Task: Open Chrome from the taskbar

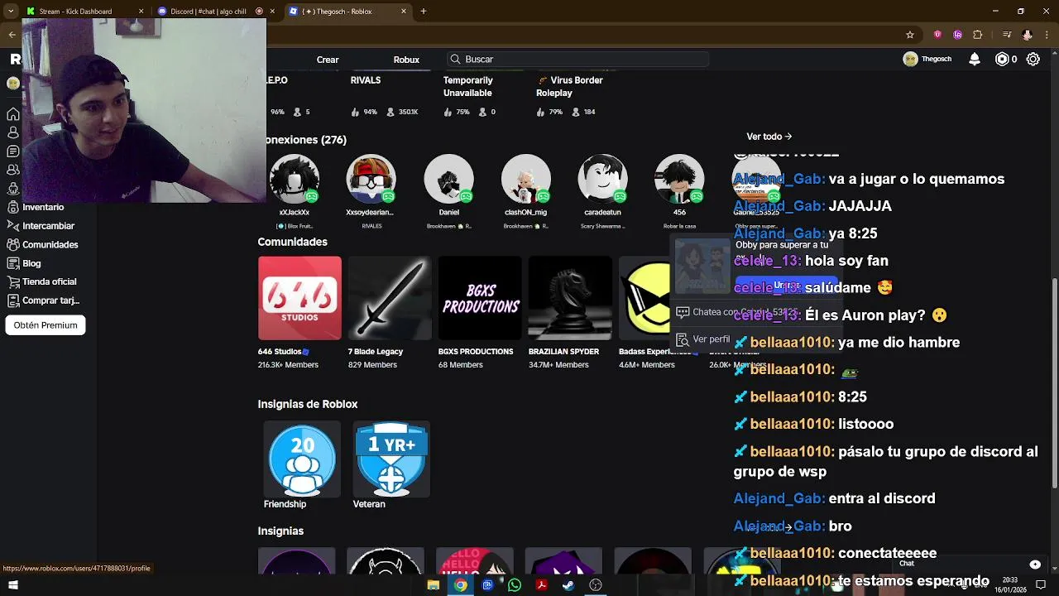Action: tap(460, 584)
